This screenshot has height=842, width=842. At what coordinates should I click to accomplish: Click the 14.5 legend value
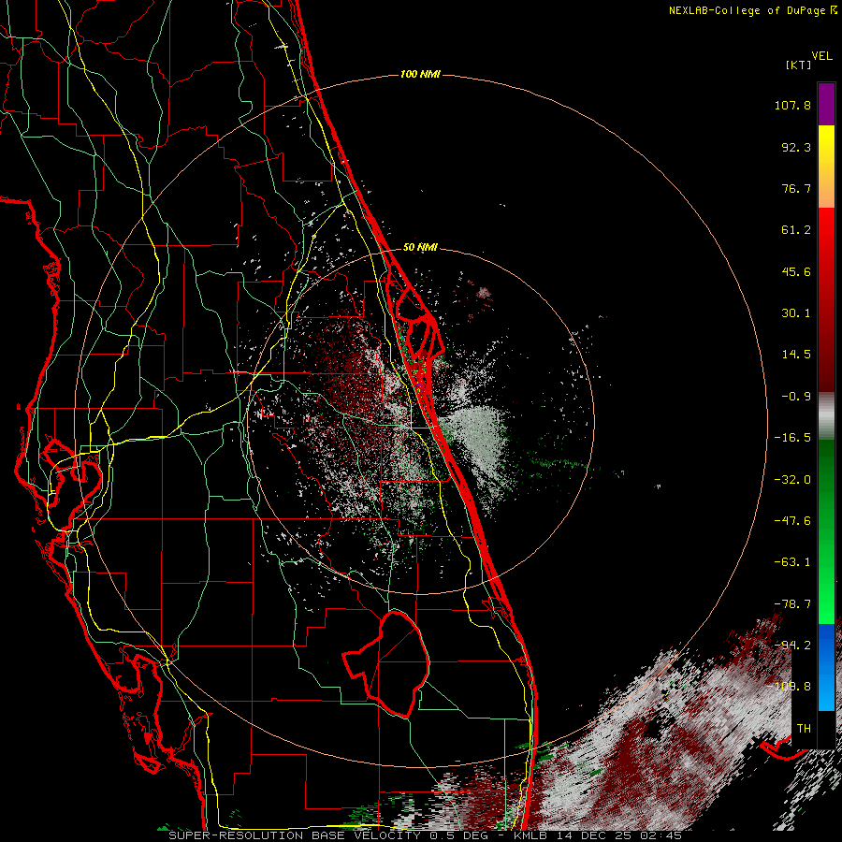(x=796, y=355)
